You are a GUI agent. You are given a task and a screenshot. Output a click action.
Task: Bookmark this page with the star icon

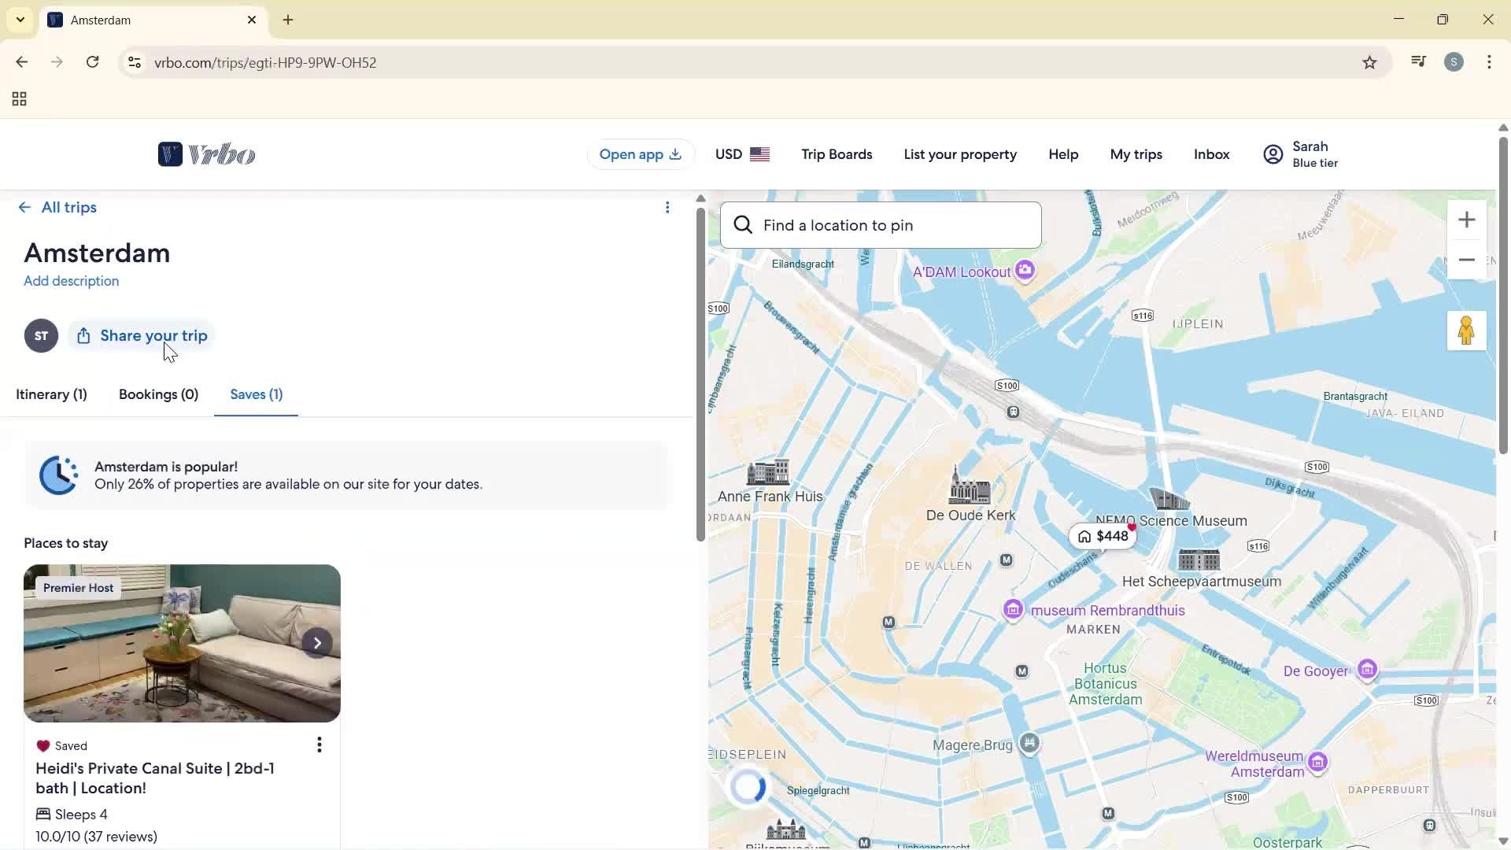pos(1369,62)
